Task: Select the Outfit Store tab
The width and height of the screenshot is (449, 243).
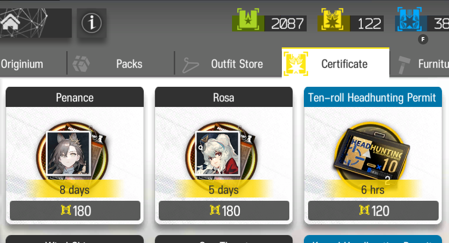Action: (x=237, y=64)
